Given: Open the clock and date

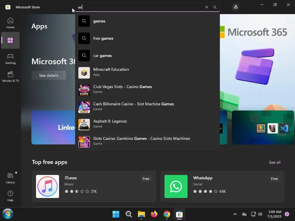Looking at the screenshot, I should coord(274,214).
